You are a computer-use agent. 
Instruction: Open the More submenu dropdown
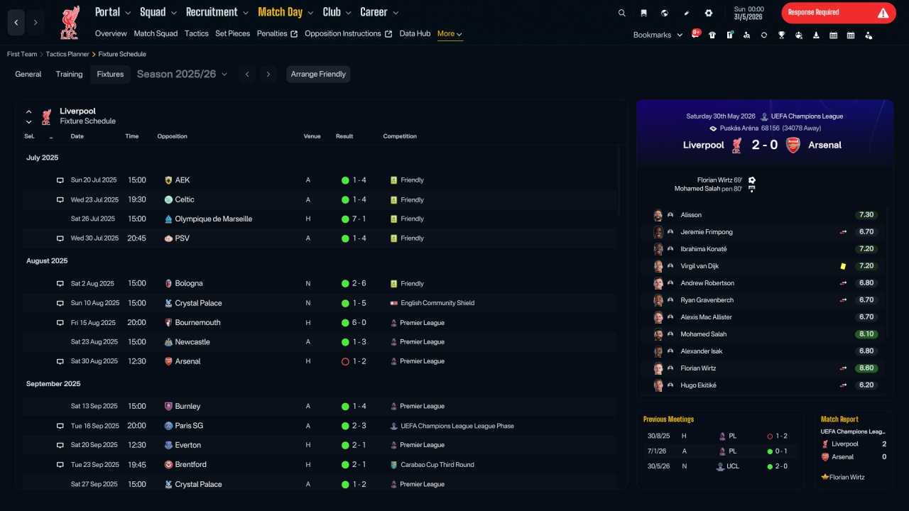click(450, 33)
